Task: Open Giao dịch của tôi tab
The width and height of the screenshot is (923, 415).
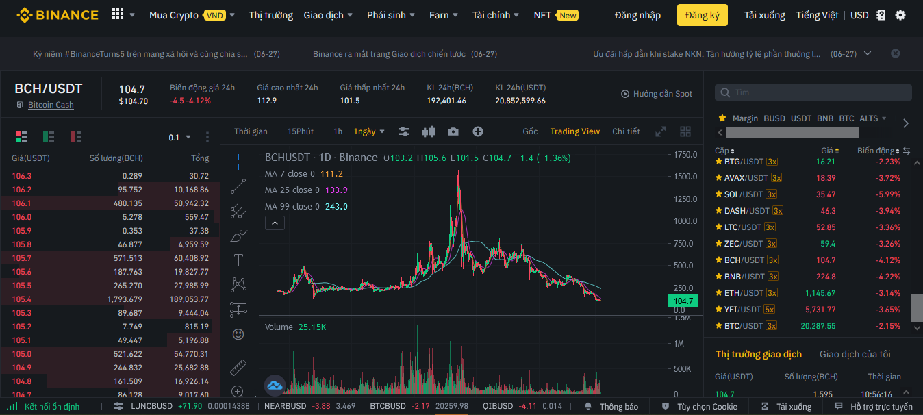Action: (855, 354)
